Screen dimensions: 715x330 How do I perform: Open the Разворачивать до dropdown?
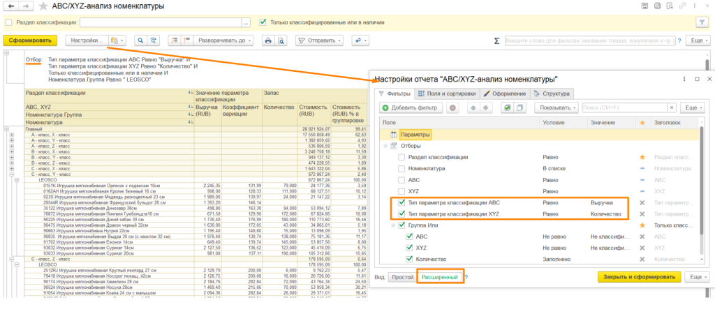(x=223, y=40)
